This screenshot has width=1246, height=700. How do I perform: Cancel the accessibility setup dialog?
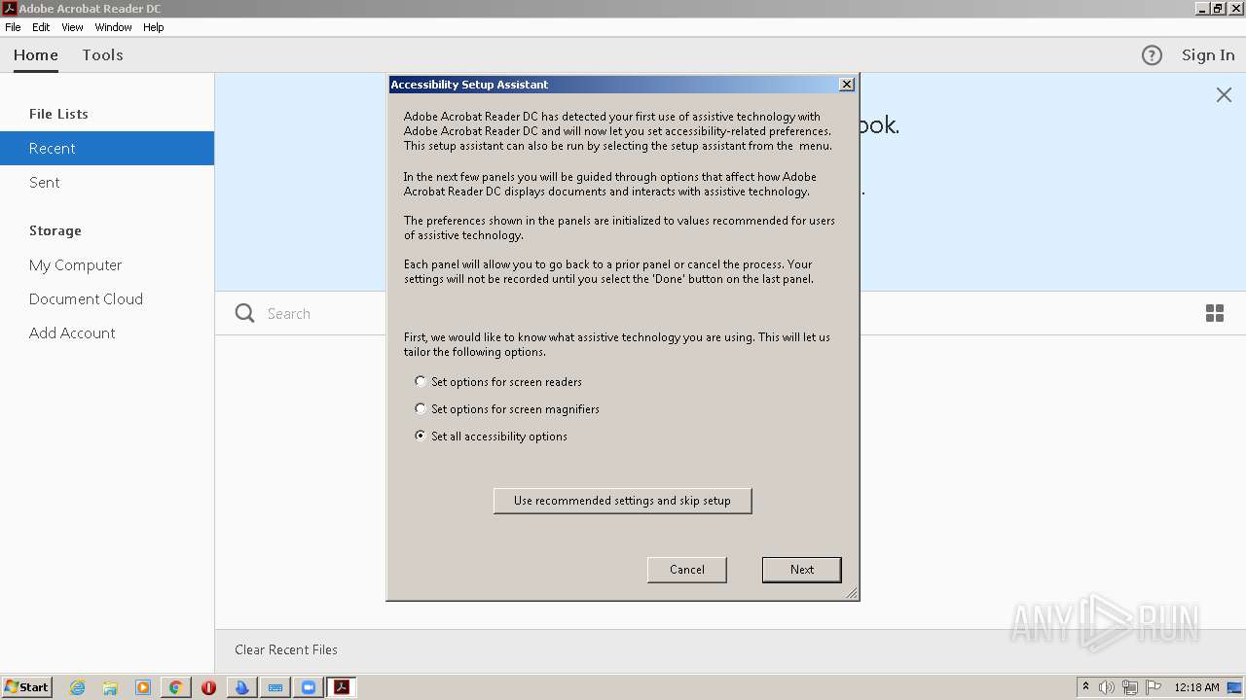click(x=686, y=570)
